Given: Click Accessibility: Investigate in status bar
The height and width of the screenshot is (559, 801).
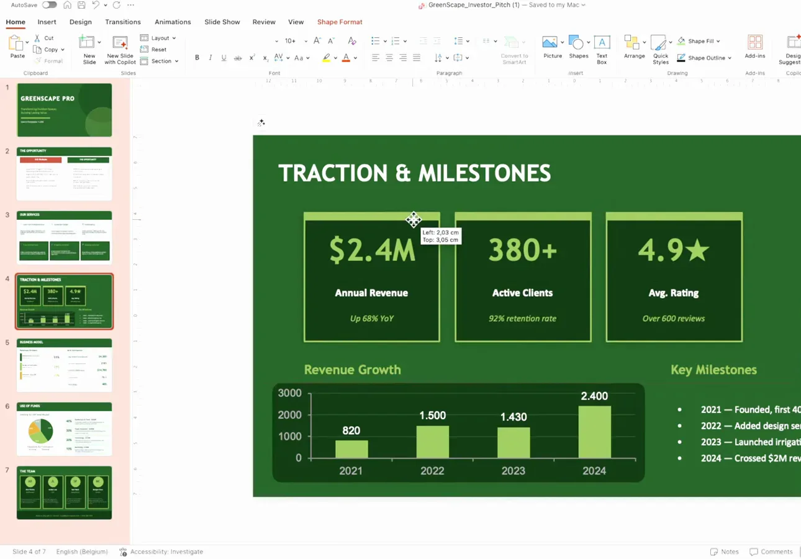Looking at the screenshot, I should 161,552.
